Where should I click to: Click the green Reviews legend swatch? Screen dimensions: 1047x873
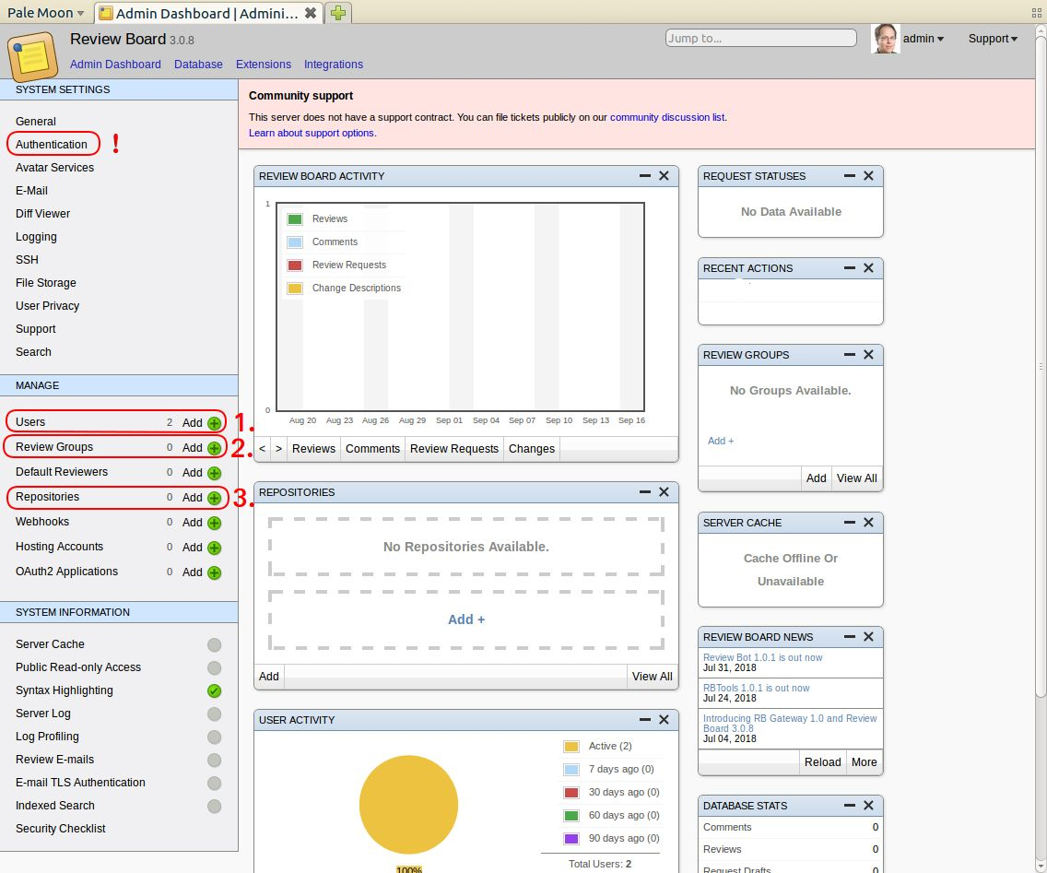pyautogui.click(x=295, y=219)
